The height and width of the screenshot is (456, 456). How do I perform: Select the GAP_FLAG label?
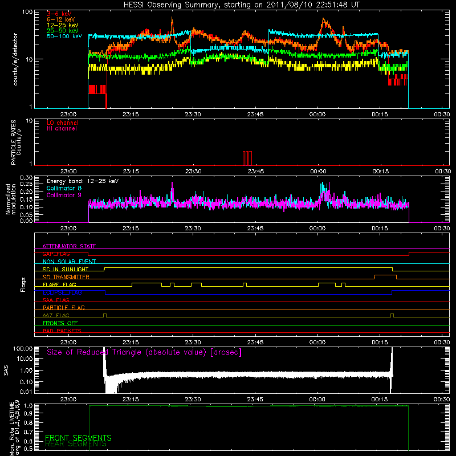(56, 254)
